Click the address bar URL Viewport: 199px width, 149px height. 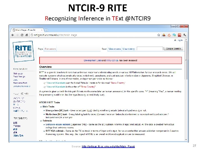pos(56,35)
